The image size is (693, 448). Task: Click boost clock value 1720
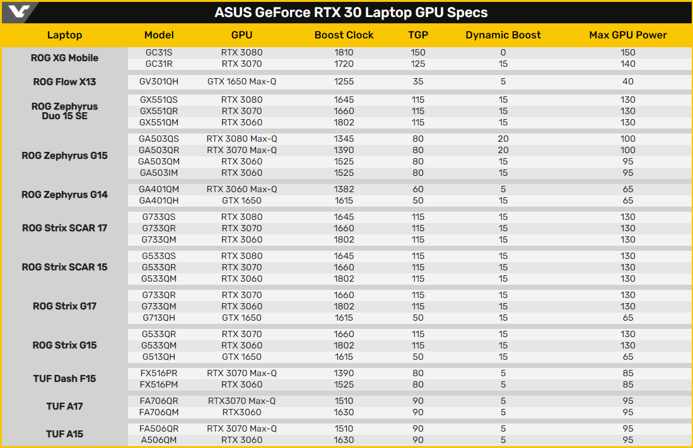click(x=344, y=64)
